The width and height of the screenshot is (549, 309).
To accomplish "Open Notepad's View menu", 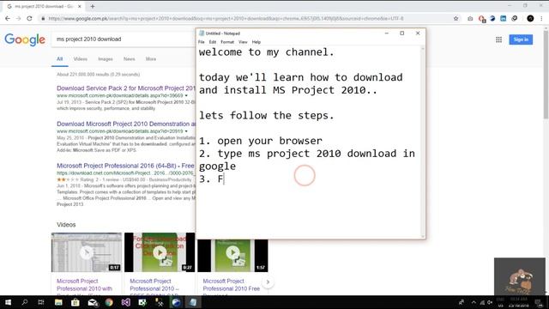I will pyautogui.click(x=243, y=42).
